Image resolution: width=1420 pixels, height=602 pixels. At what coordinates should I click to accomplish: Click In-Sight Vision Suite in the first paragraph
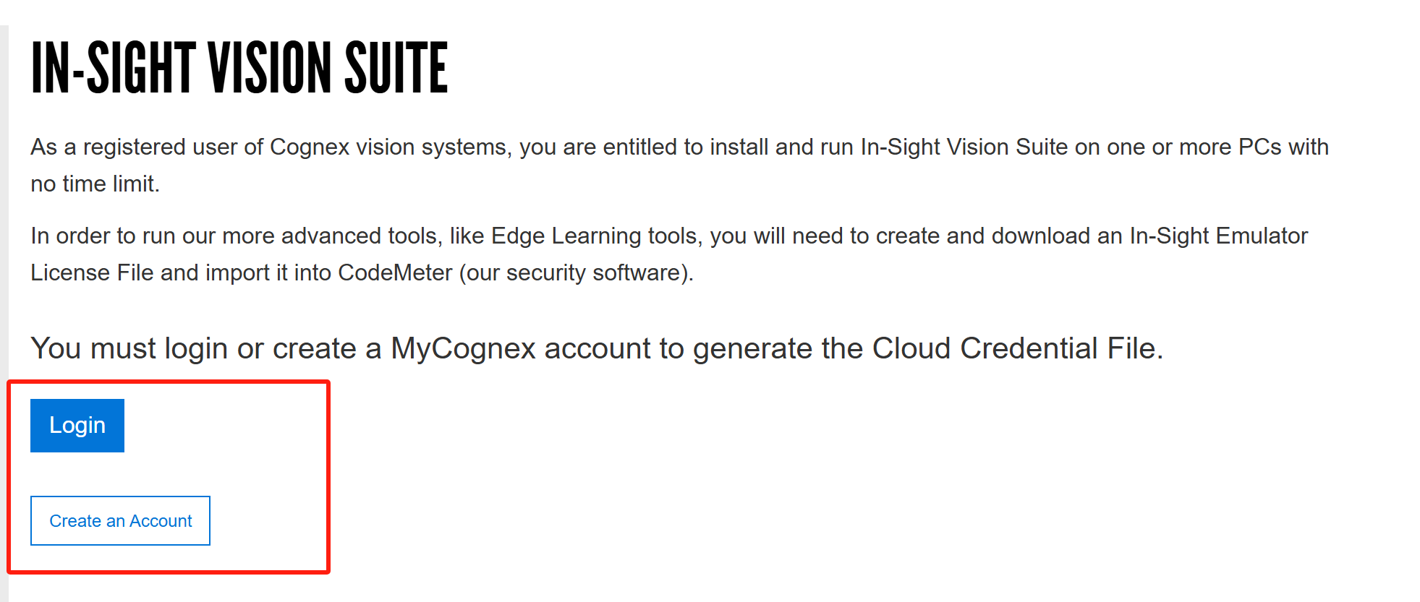click(964, 147)
